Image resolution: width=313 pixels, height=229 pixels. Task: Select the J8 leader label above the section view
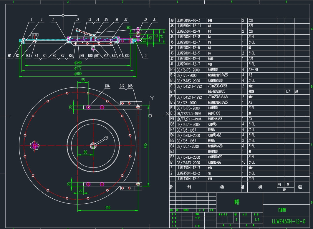[x=145, y=19]
